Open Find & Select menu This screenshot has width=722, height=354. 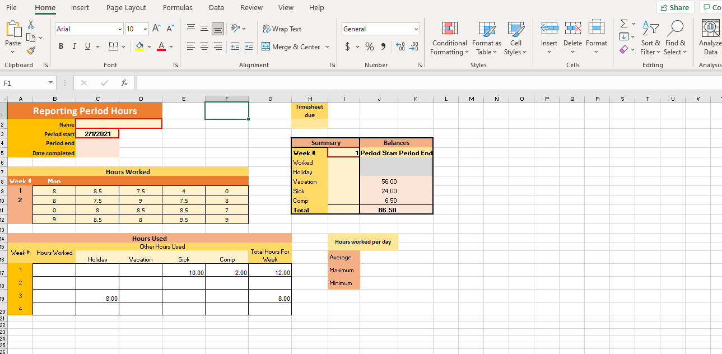click(676, 38)
